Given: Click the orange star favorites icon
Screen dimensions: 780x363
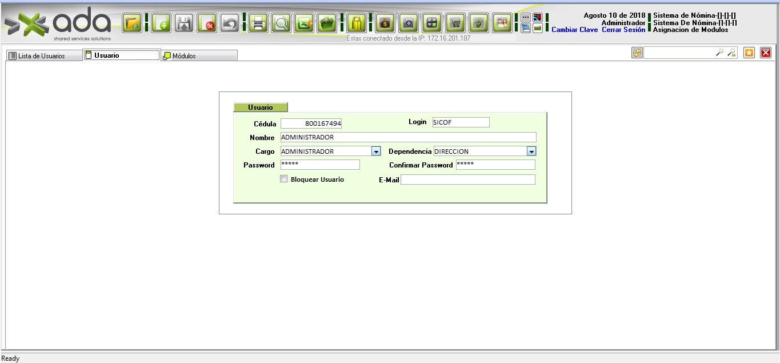Looking at the screenshot, I should click(749, 53).
